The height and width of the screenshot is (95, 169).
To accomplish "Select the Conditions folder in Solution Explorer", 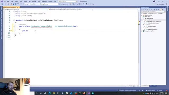I will (x=149, y=20).
